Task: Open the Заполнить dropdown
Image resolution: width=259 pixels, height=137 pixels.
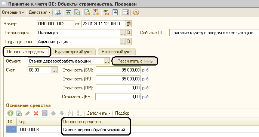Action: click(x=99, y=113)
